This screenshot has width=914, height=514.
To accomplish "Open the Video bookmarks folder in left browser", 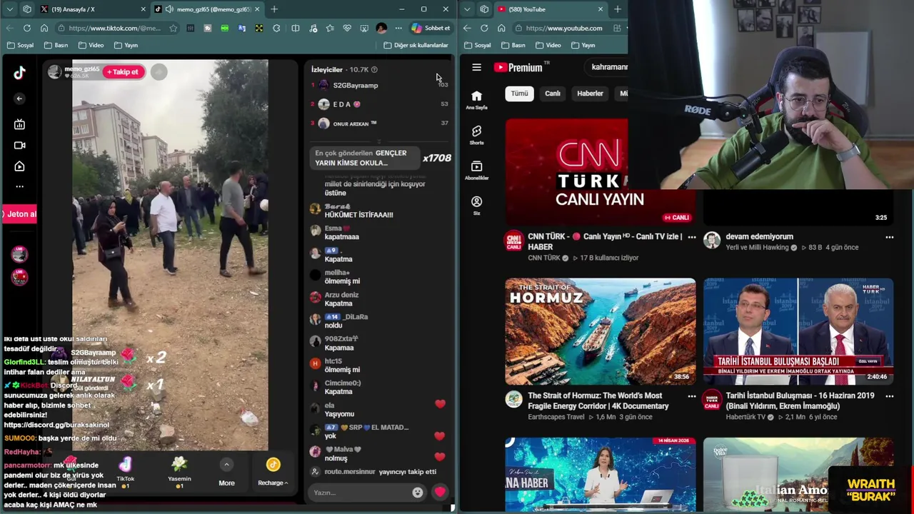I will coord(91,45).
